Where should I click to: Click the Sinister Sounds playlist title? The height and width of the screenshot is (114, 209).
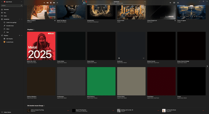coord(151,61)
